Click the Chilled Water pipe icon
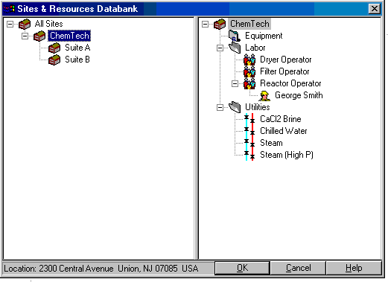Image resolution: width=388 pixels, height=282 pixels. click(x=249, y=131)
